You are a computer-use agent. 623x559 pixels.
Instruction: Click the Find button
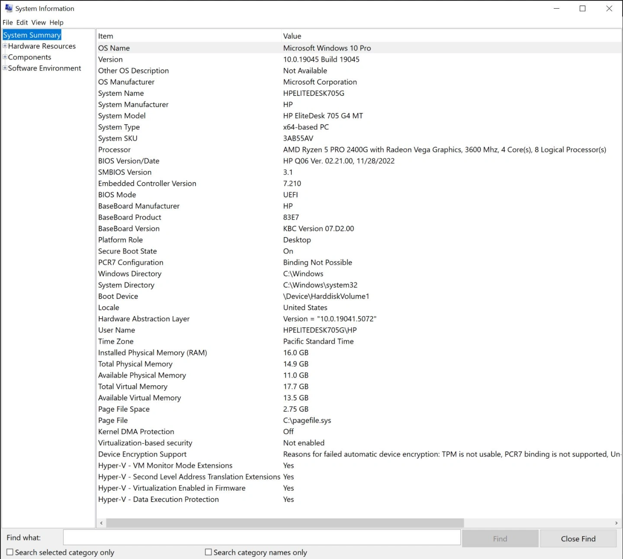[x=500, y=539]
